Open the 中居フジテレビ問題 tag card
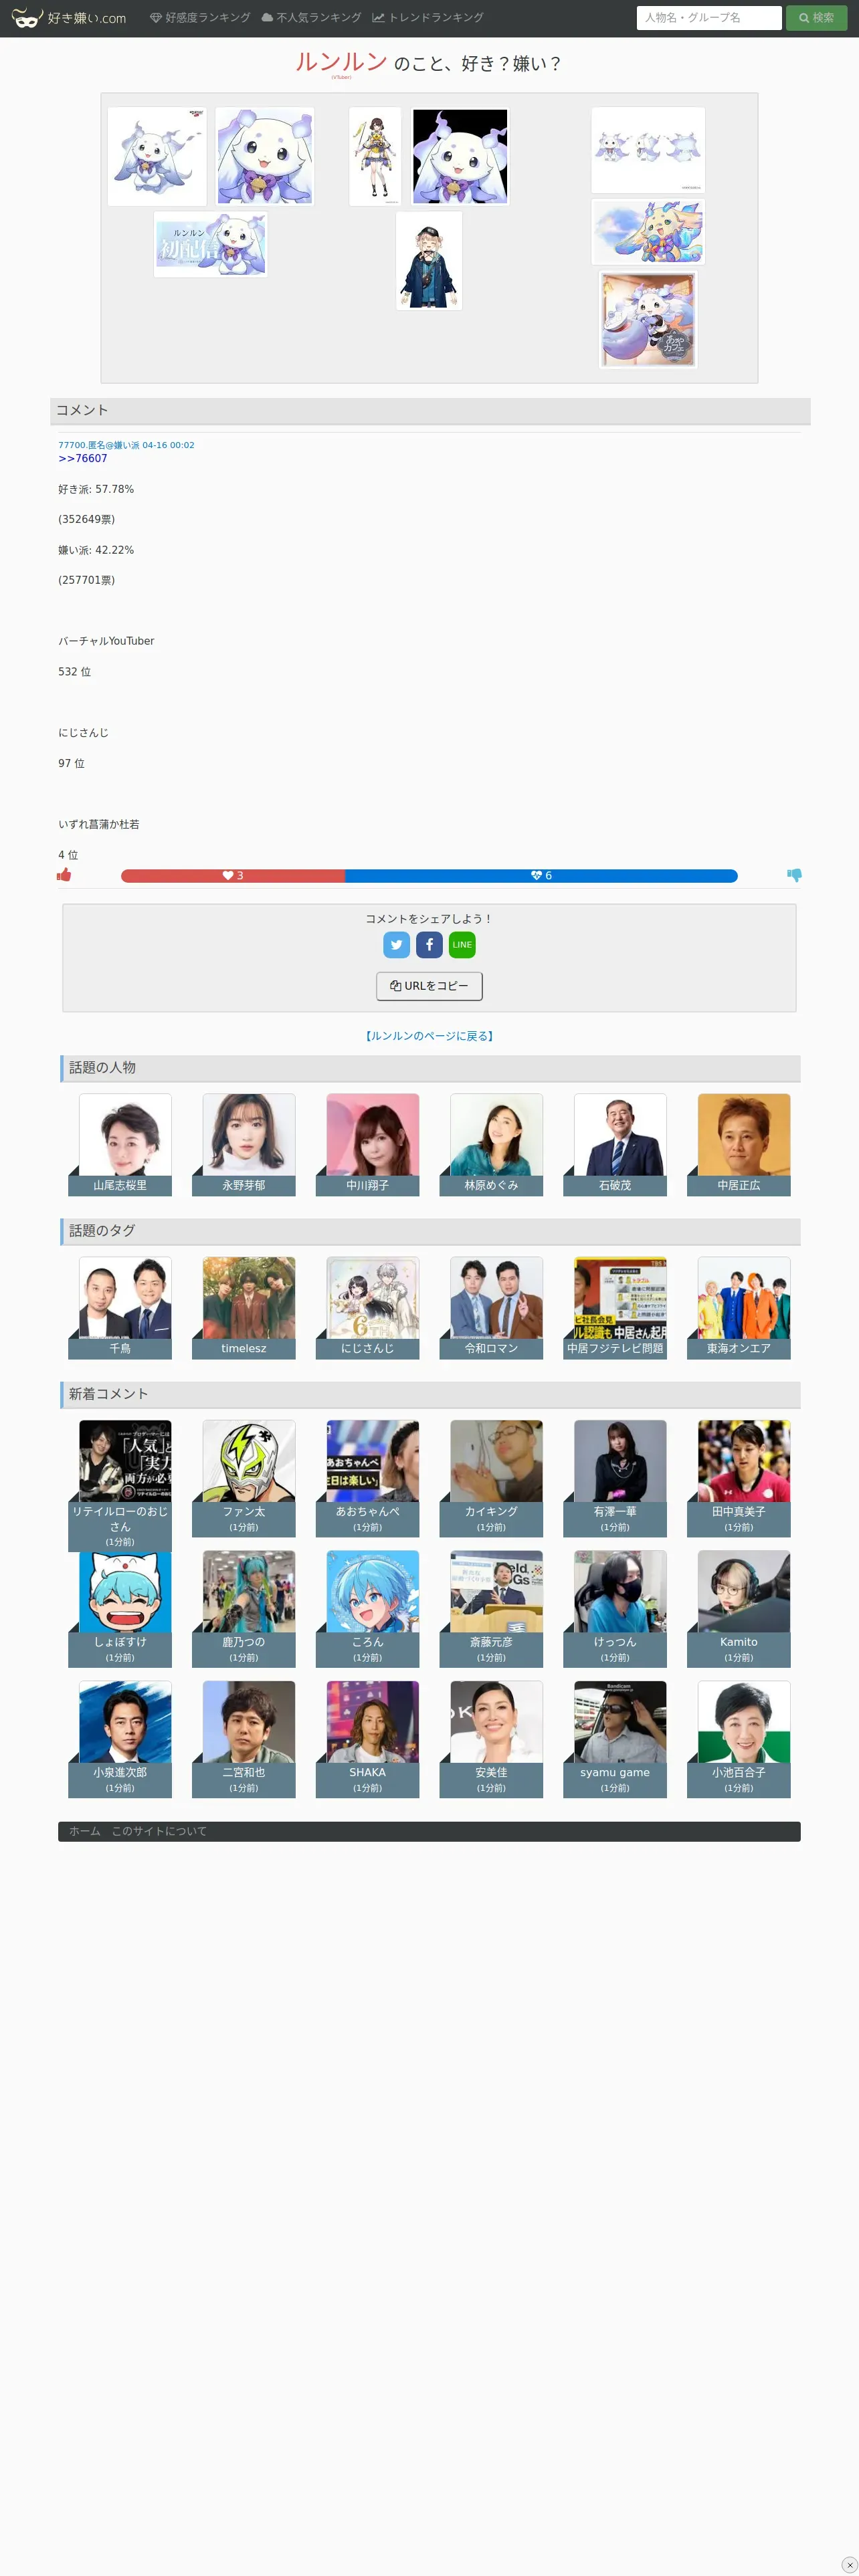859x2576 pixels. click(x=615, y=1307)
